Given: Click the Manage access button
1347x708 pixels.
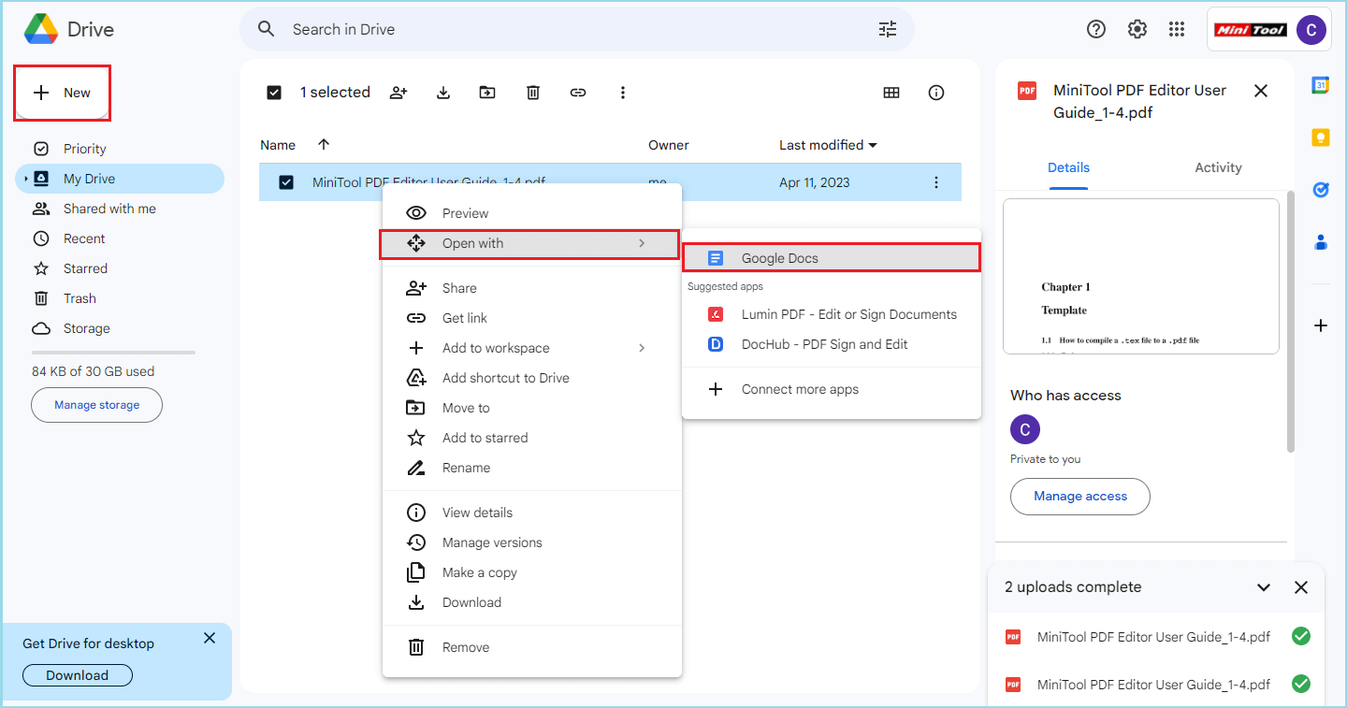Looking at the screenshot, I should pyautogui.click(x=1080, y=496).
